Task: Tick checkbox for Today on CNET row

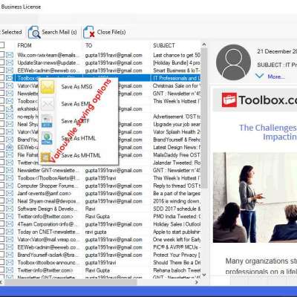Action: click(x=2, y=232)
